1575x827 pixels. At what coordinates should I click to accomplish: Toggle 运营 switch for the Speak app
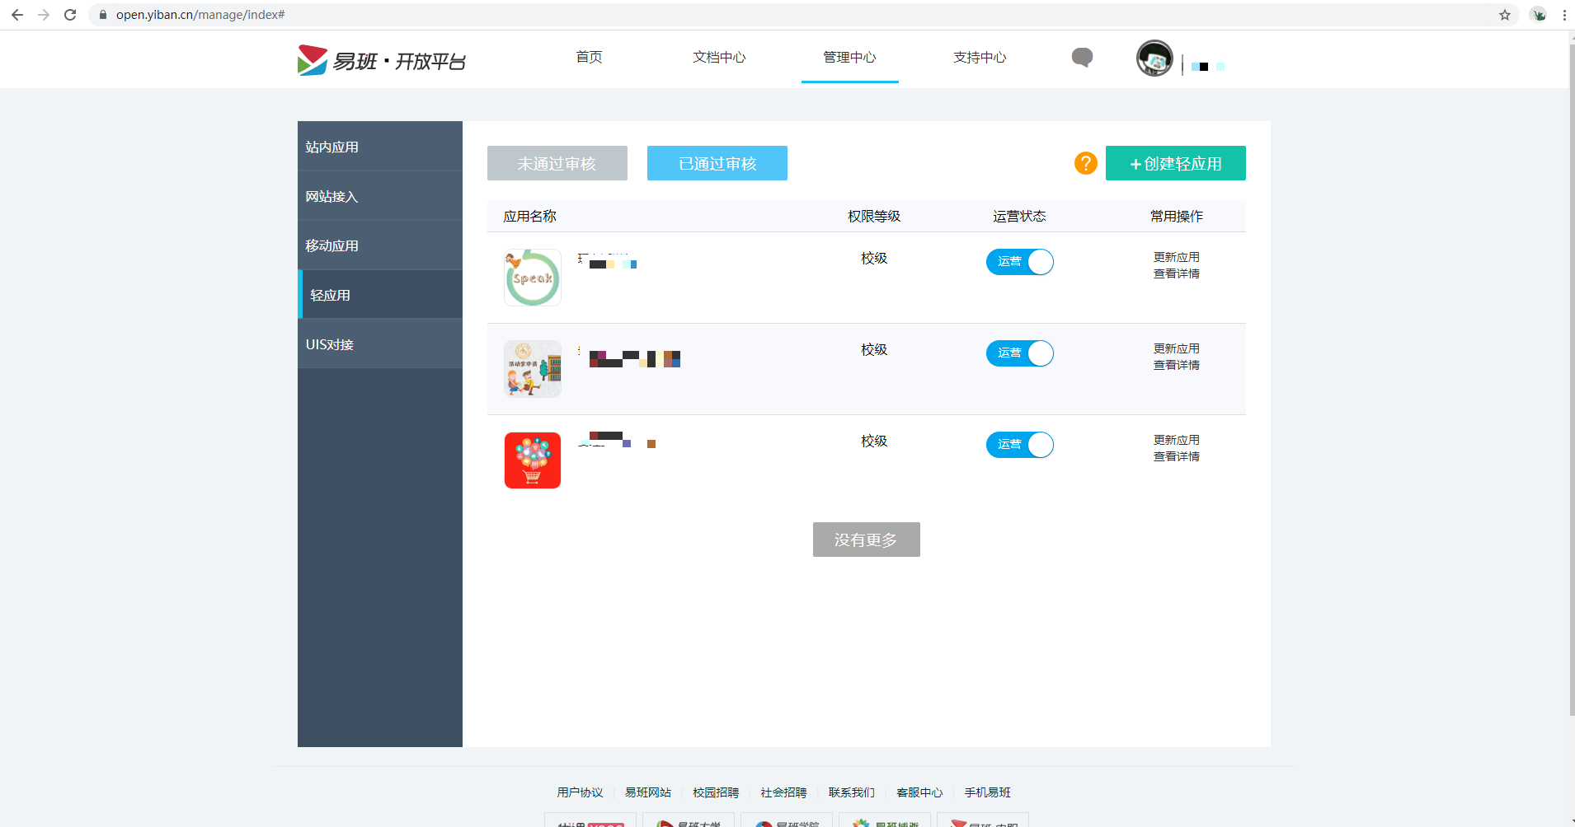[x=1020, y=261]
